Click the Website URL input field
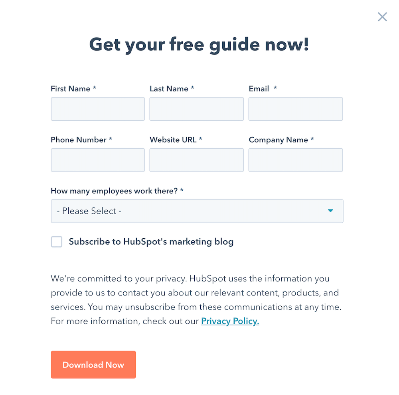399x395 pixels. (x=196, y=160)
